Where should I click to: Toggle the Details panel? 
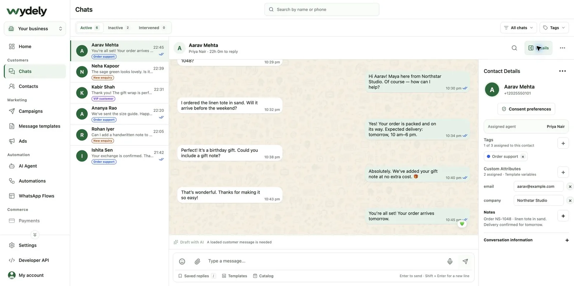click(x=538, y=48)
